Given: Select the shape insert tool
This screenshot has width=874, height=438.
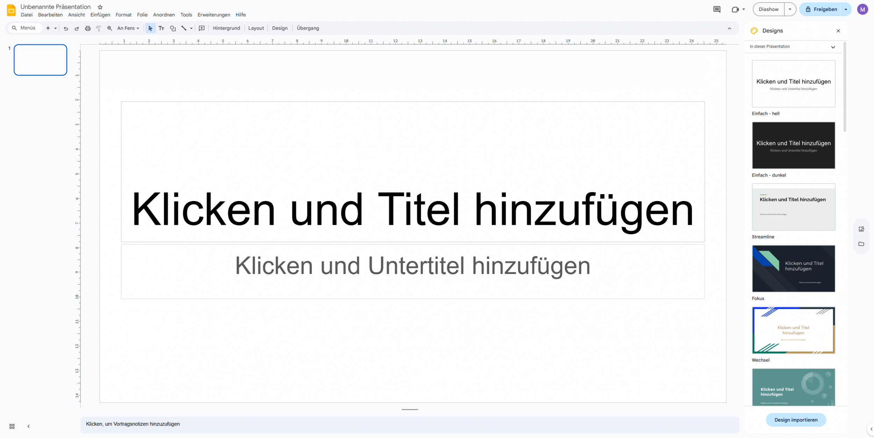Looking at the screenshot, I should 173,28.
